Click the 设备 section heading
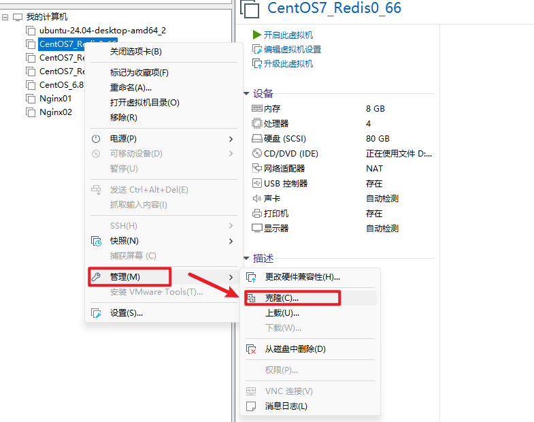The width and height of the screenshot is (534, 422). point(263,93)
